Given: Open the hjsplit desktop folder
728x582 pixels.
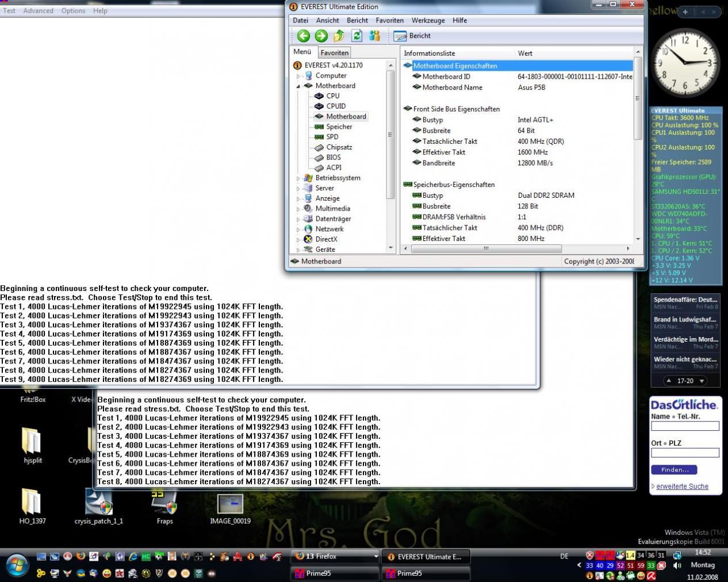Looking at the screenshot, I should [x=32, y=445].
